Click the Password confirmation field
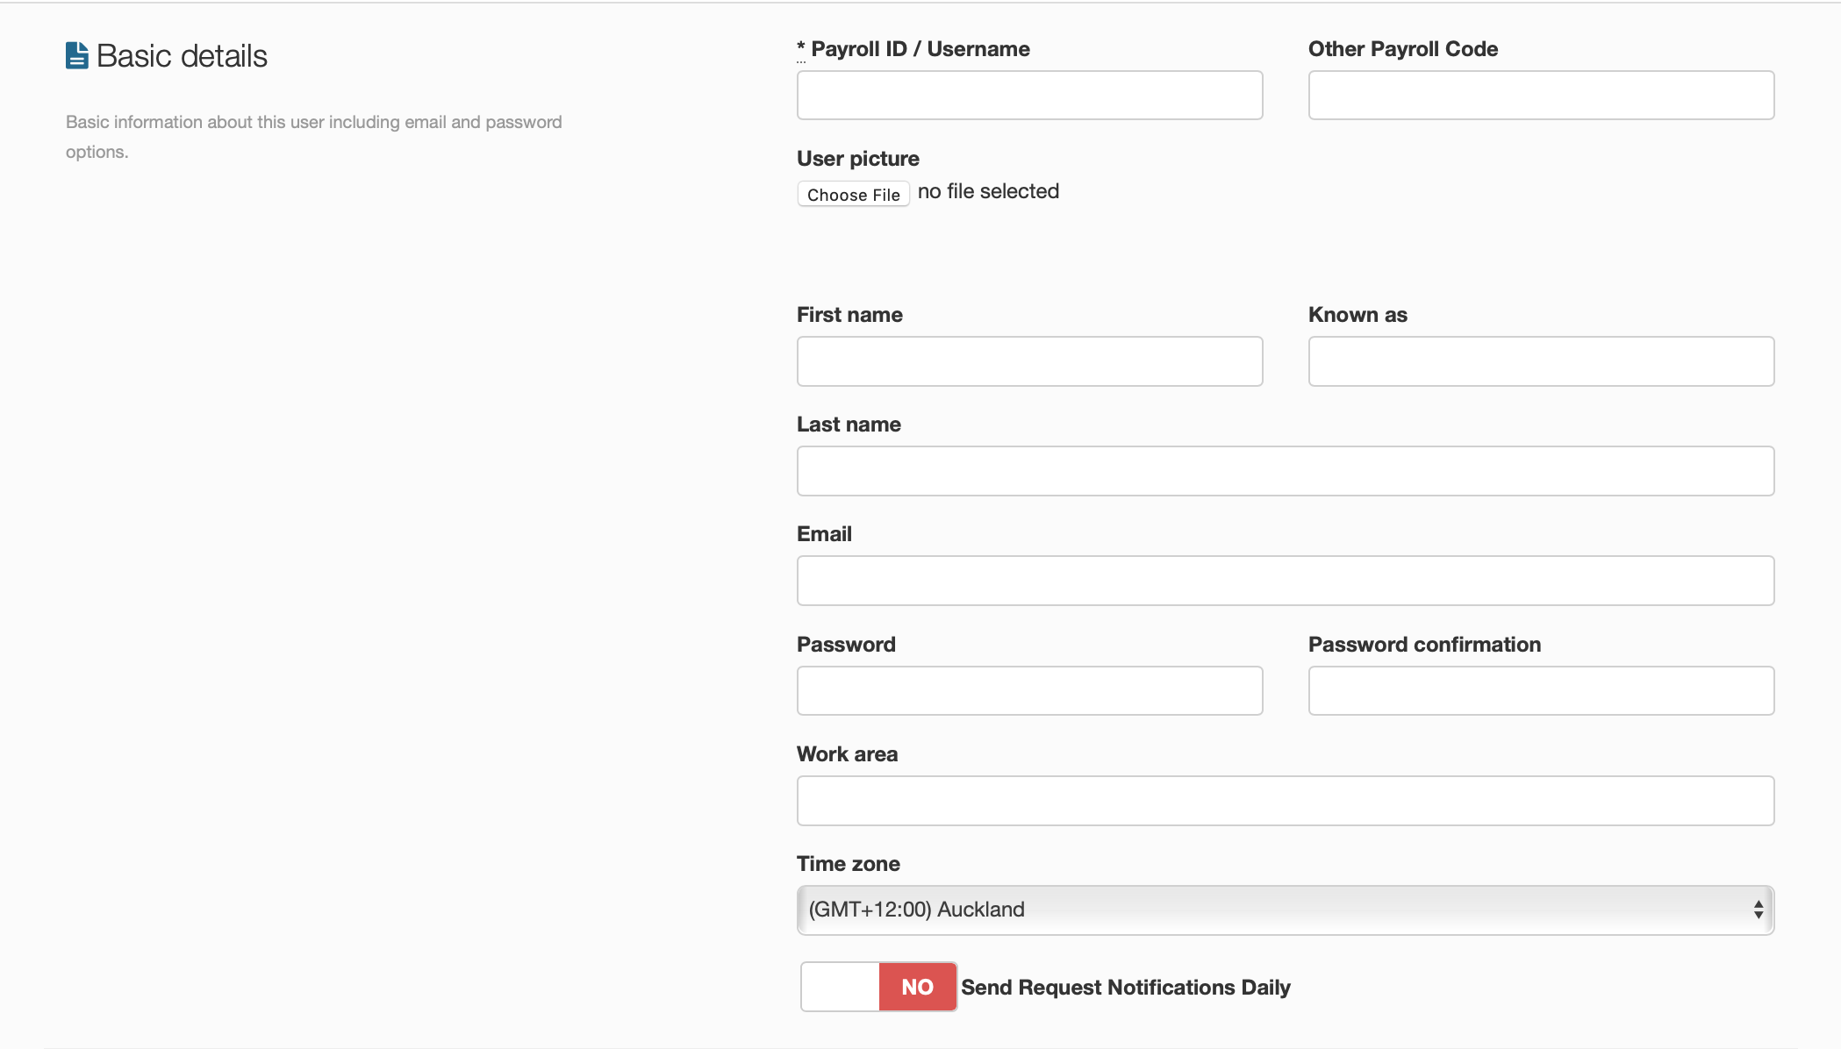Screen dimensions: 1841x1049 pos(1540,690)
